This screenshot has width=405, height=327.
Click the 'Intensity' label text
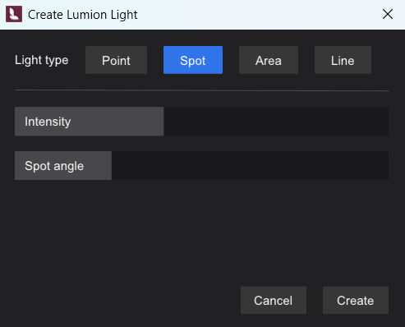click(48, 122)
